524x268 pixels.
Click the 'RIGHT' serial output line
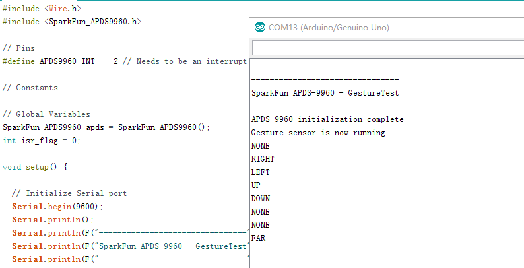(263, 159)
